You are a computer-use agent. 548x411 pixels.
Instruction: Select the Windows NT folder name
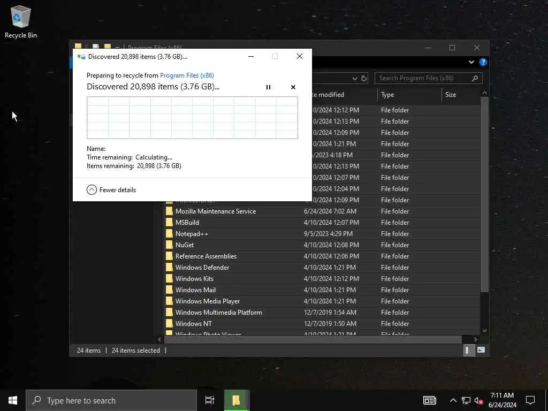(x=194, y=324)
